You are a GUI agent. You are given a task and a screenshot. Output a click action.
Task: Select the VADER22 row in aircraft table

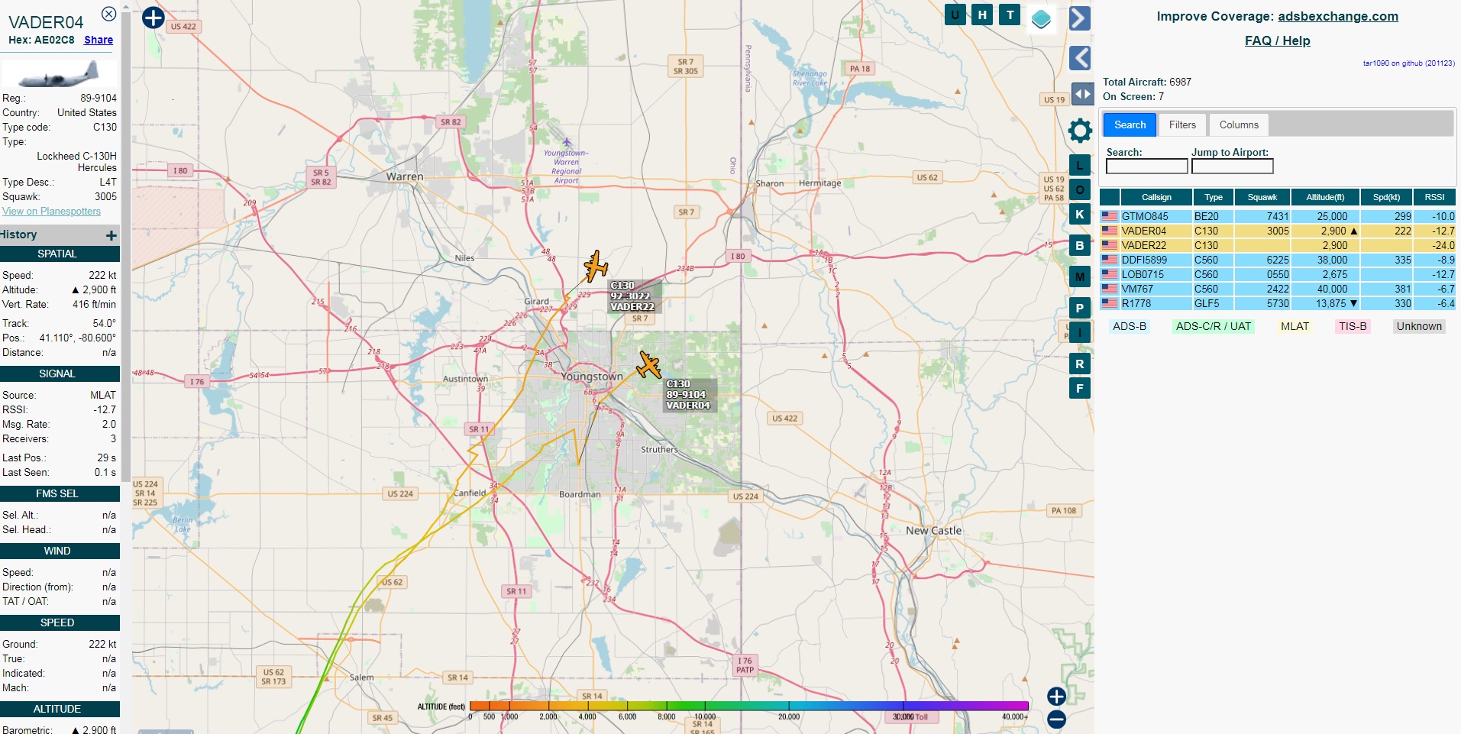click(1278, 245)
